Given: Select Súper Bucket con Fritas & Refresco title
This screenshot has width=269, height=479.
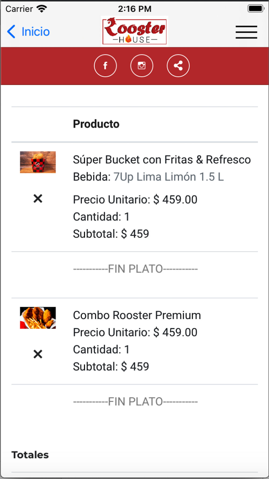Looking at the screenshot, I should point(162,160).
